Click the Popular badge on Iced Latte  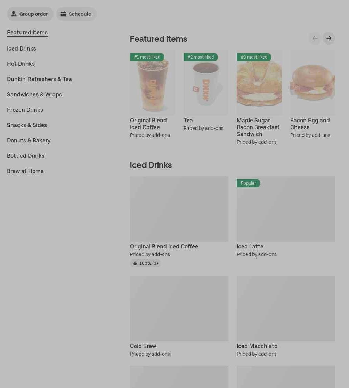click(x=248, y=183)
